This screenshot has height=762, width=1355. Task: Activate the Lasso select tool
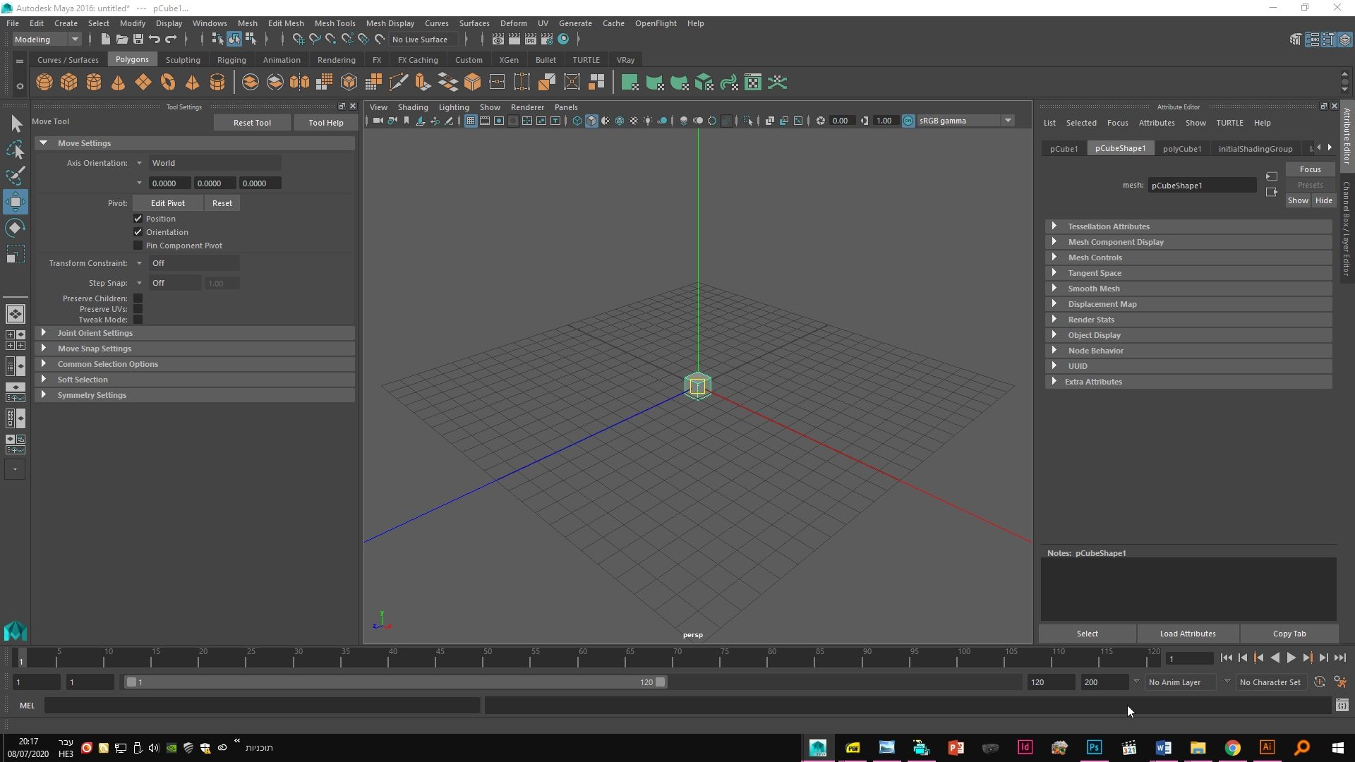(x=16, y=150)
